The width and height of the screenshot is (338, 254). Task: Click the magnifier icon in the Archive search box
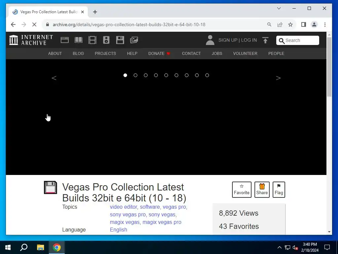[282, 41]
